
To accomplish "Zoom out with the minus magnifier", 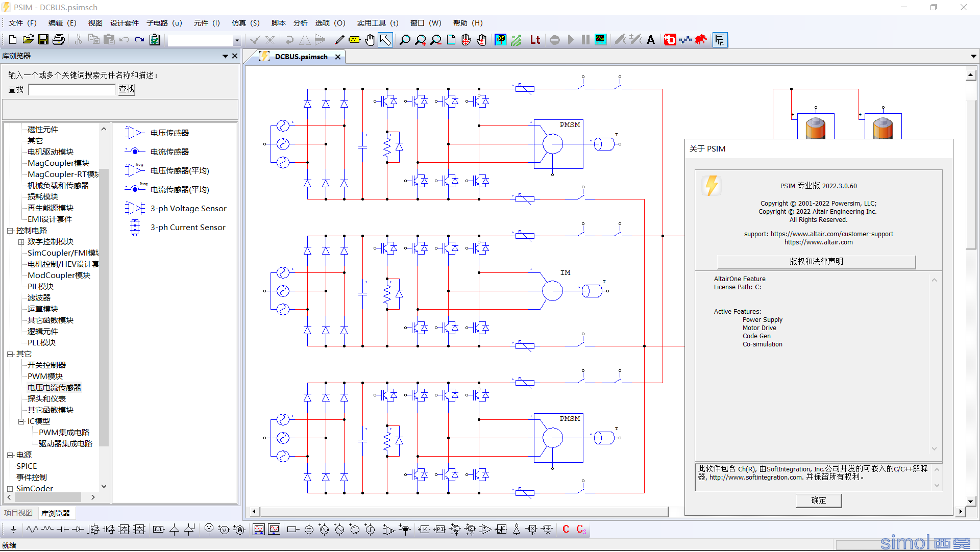I will click(x=436, y=40).
